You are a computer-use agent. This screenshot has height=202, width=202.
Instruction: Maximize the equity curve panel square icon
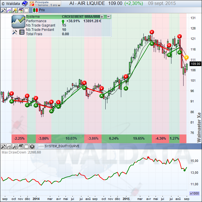pyautogui.click(x=27, y=147)
